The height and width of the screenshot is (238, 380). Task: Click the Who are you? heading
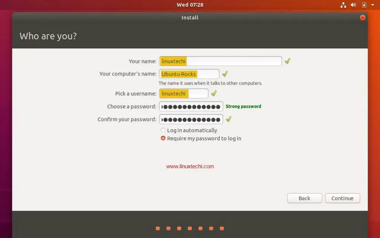[x=48, y=36]
